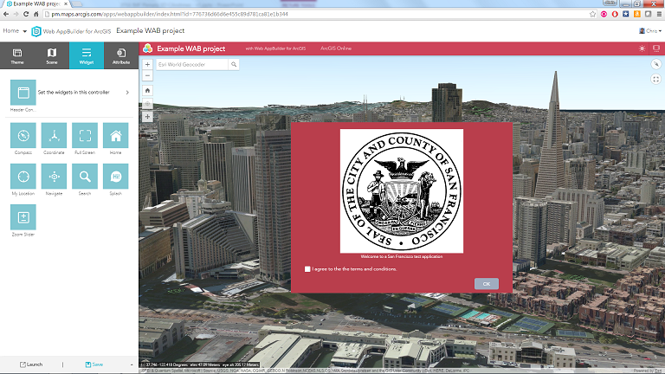Save the WAB project

[94, 364]
